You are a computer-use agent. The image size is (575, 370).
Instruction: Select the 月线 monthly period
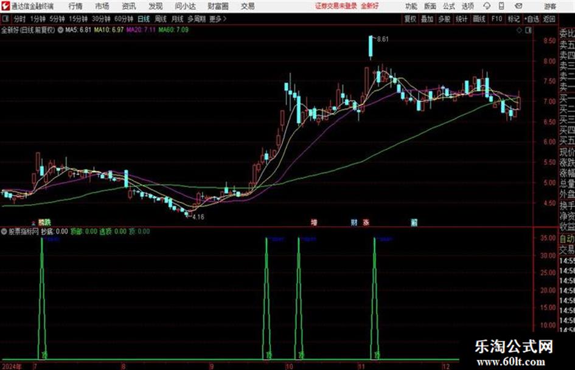(x=177, y=19)
